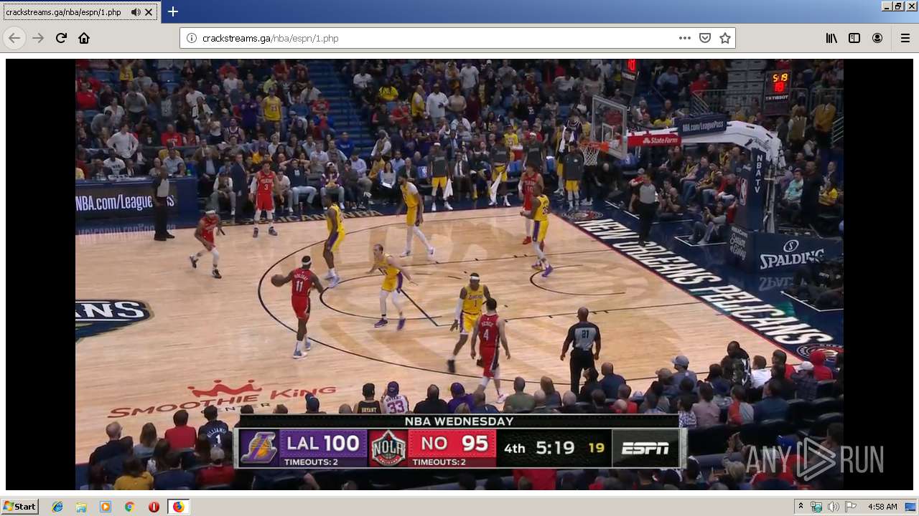Open a new browser tab
The height and width of the screenshot is (516, 919).
[x=173, y=11]
